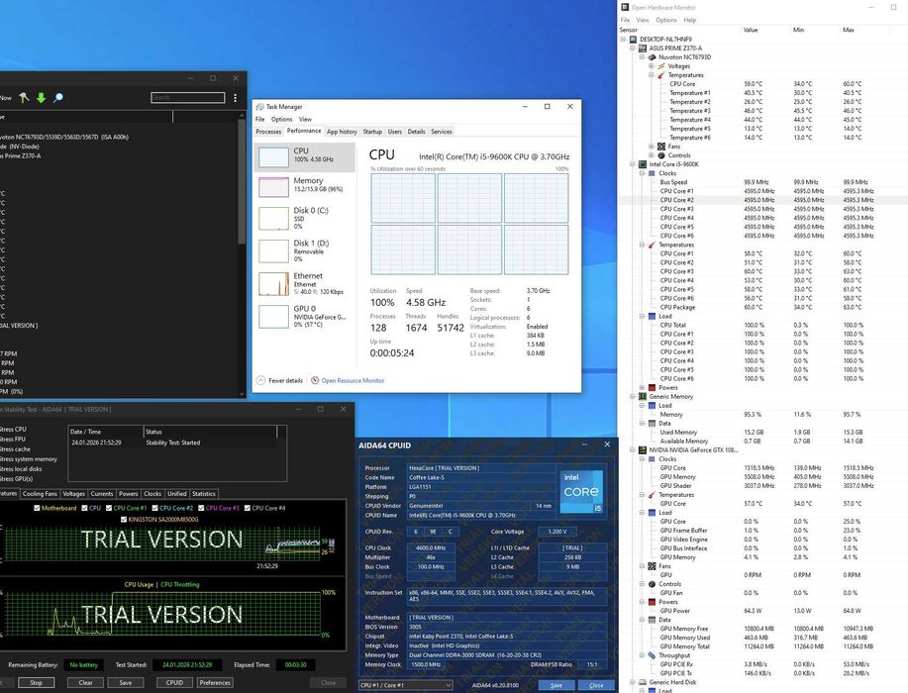Open the three-dot menu in AIDA64 window

tap(235, 98)
